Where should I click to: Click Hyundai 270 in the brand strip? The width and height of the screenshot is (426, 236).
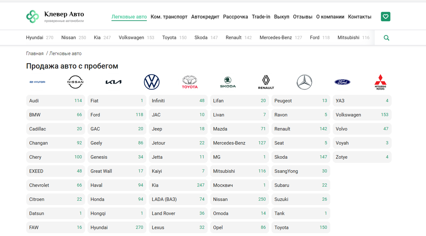[40, 38]
